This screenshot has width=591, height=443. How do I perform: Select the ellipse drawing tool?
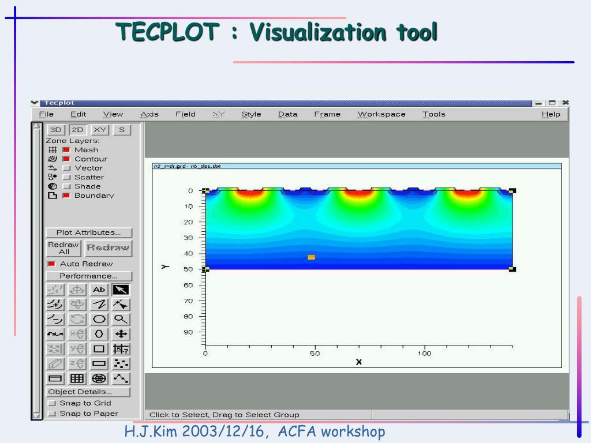coord(99,334)
